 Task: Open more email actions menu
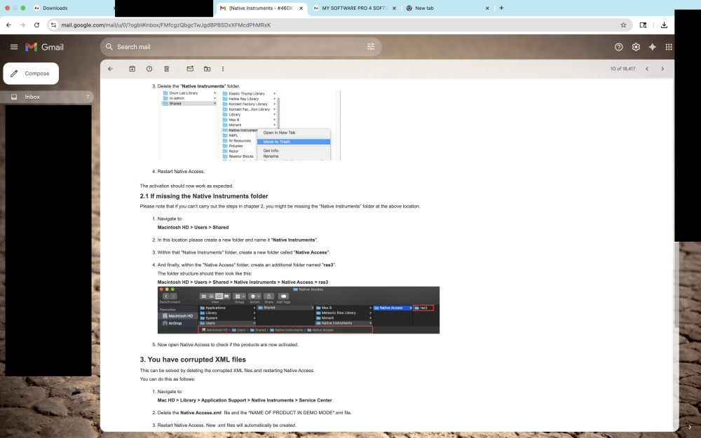223,69
